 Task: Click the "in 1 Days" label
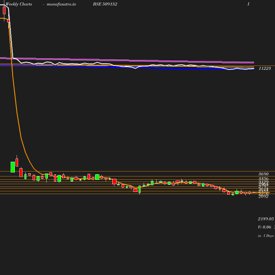266,236
